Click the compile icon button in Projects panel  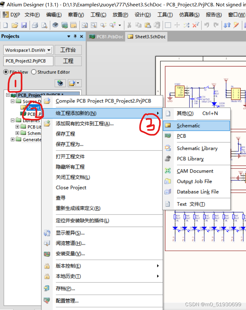tap(60, 83)
